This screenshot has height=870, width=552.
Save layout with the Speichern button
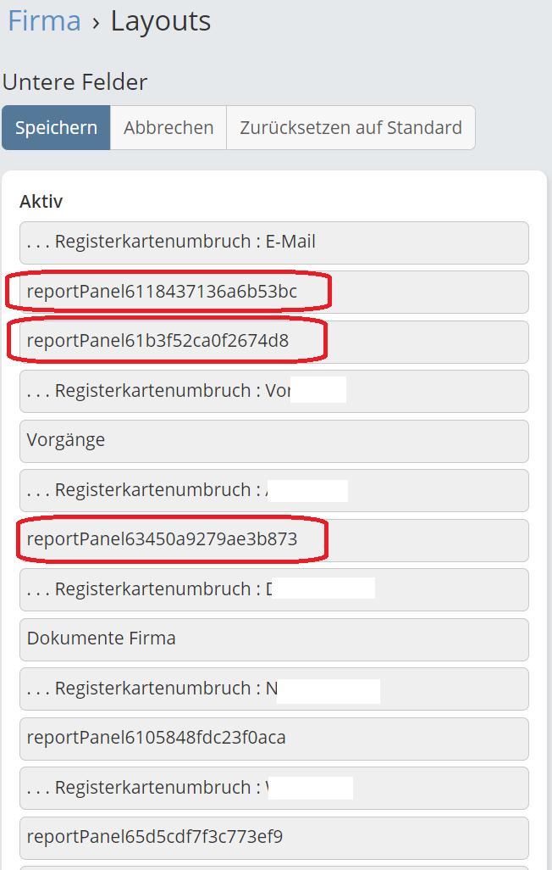coord(56,128)
